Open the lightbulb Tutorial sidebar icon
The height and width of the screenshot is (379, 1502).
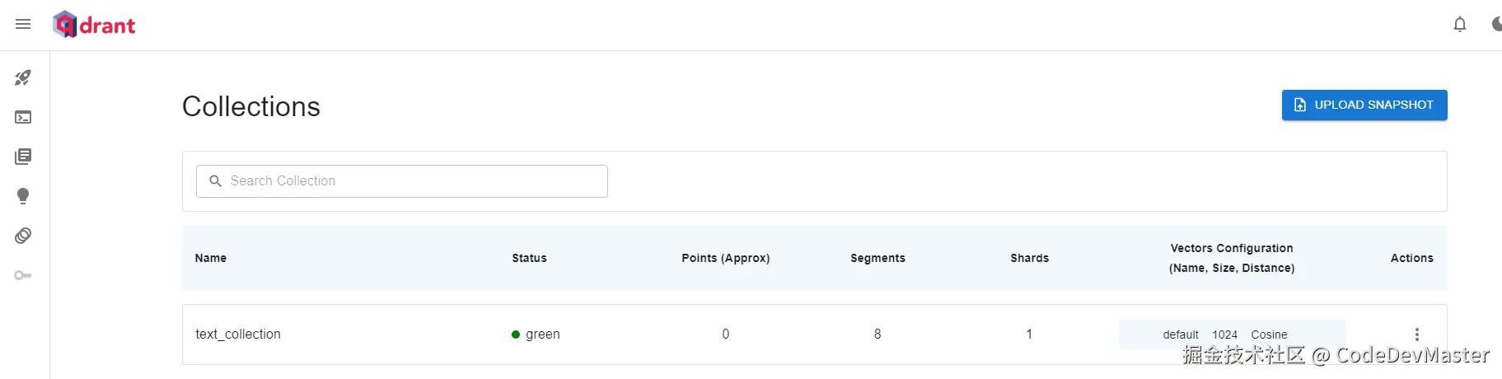click(x=23, y=196)
